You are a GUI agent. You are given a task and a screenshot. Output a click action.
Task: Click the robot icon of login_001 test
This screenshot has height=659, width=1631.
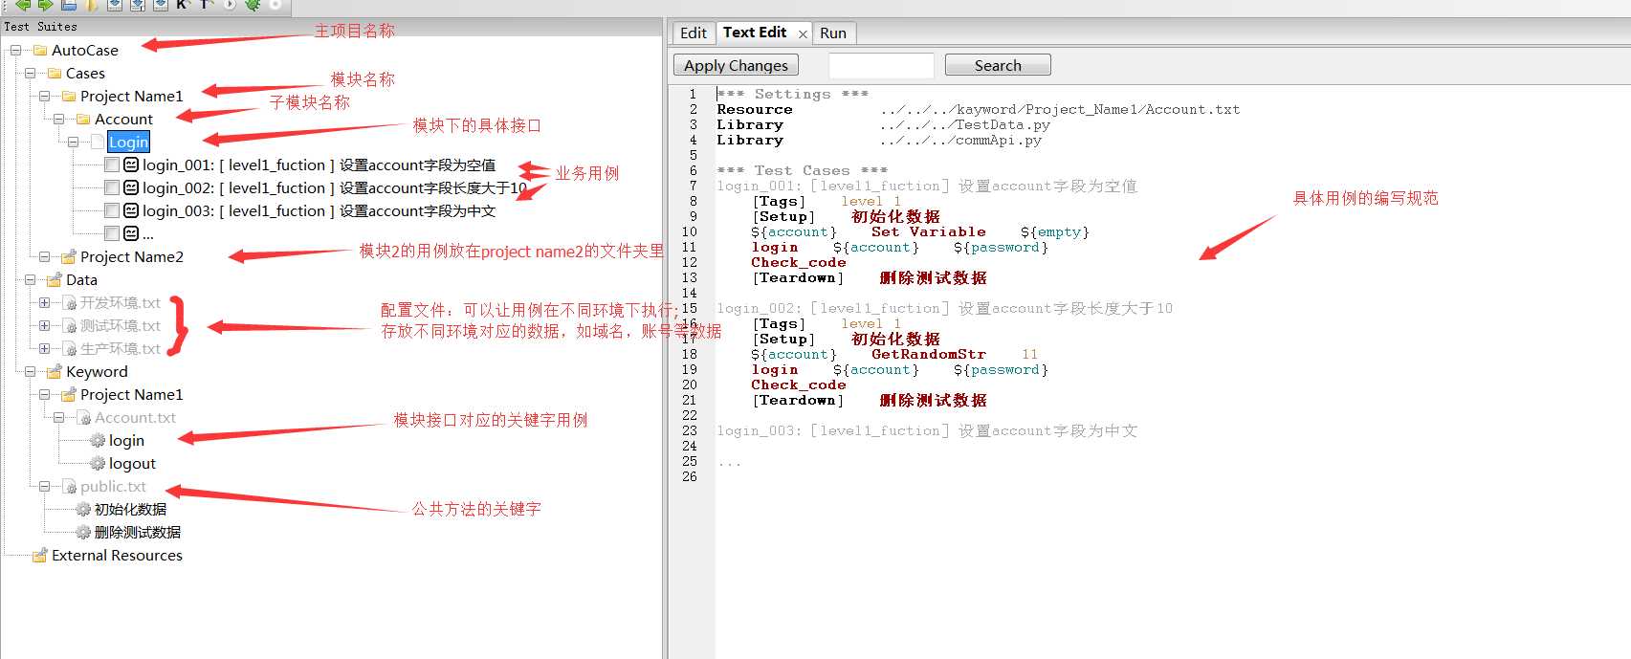tap(131, 165)
